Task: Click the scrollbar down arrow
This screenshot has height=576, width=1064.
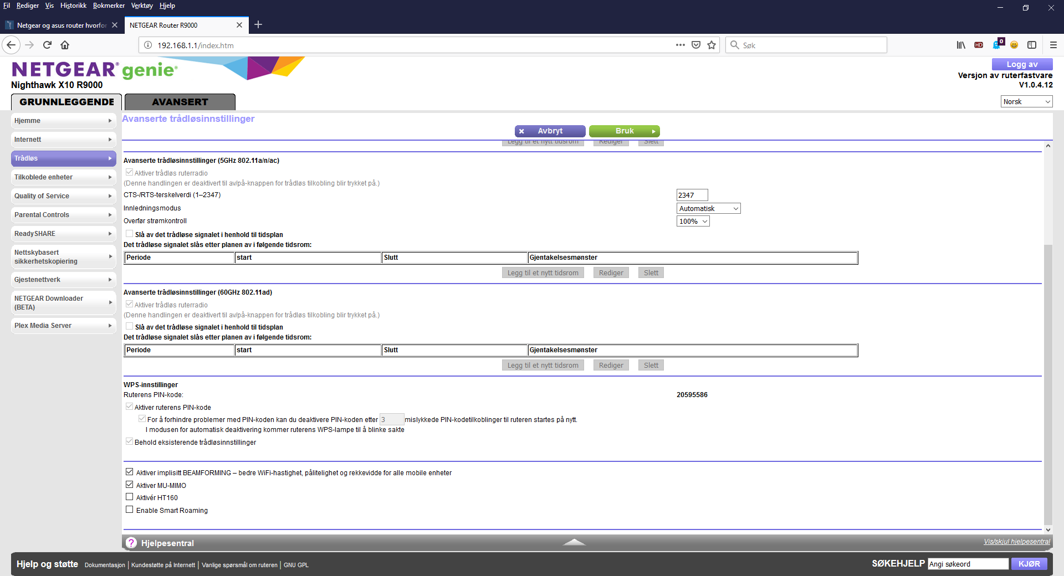Action: pyautogui.click(x=1048, y=530)
